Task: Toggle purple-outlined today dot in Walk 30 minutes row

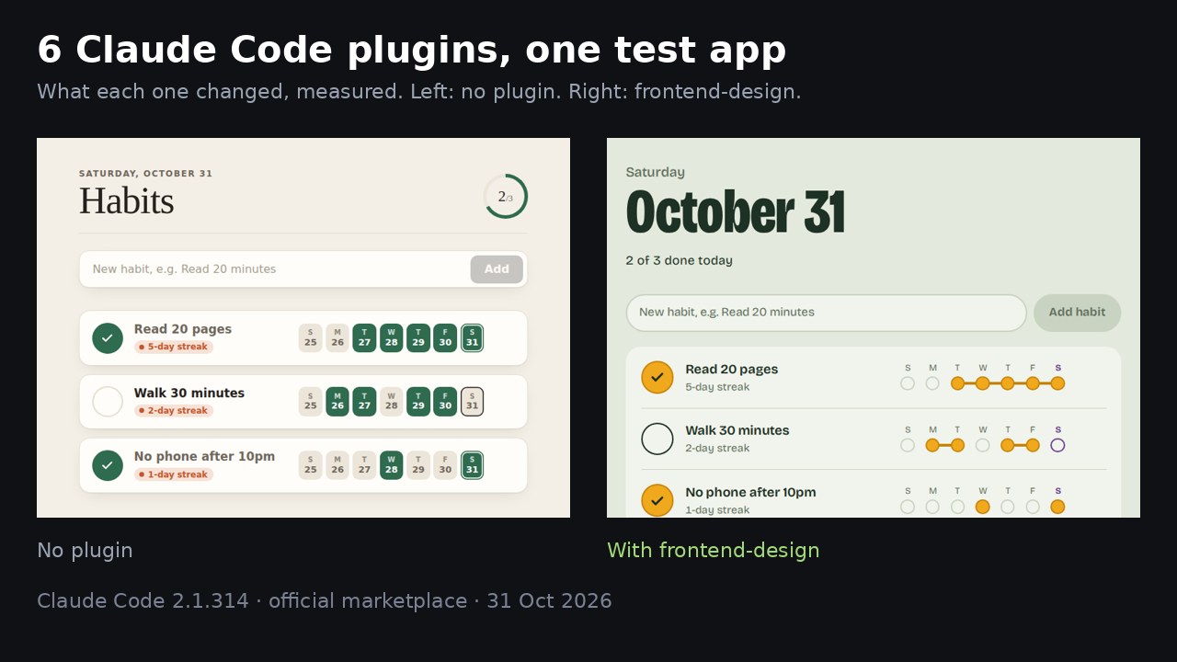Action: (x=1057, y=445)
